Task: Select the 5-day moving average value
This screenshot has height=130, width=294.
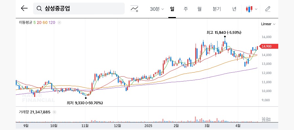Action: pyautogui.click(x=34, y=23)
